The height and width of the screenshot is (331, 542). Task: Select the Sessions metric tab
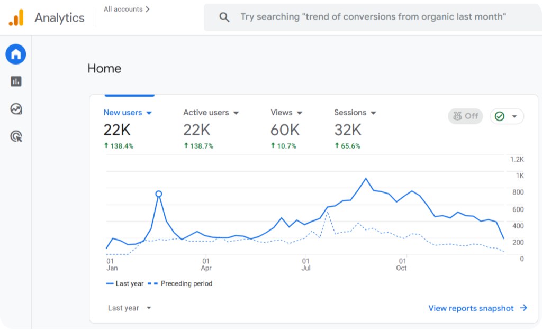[x=350, y=113]
